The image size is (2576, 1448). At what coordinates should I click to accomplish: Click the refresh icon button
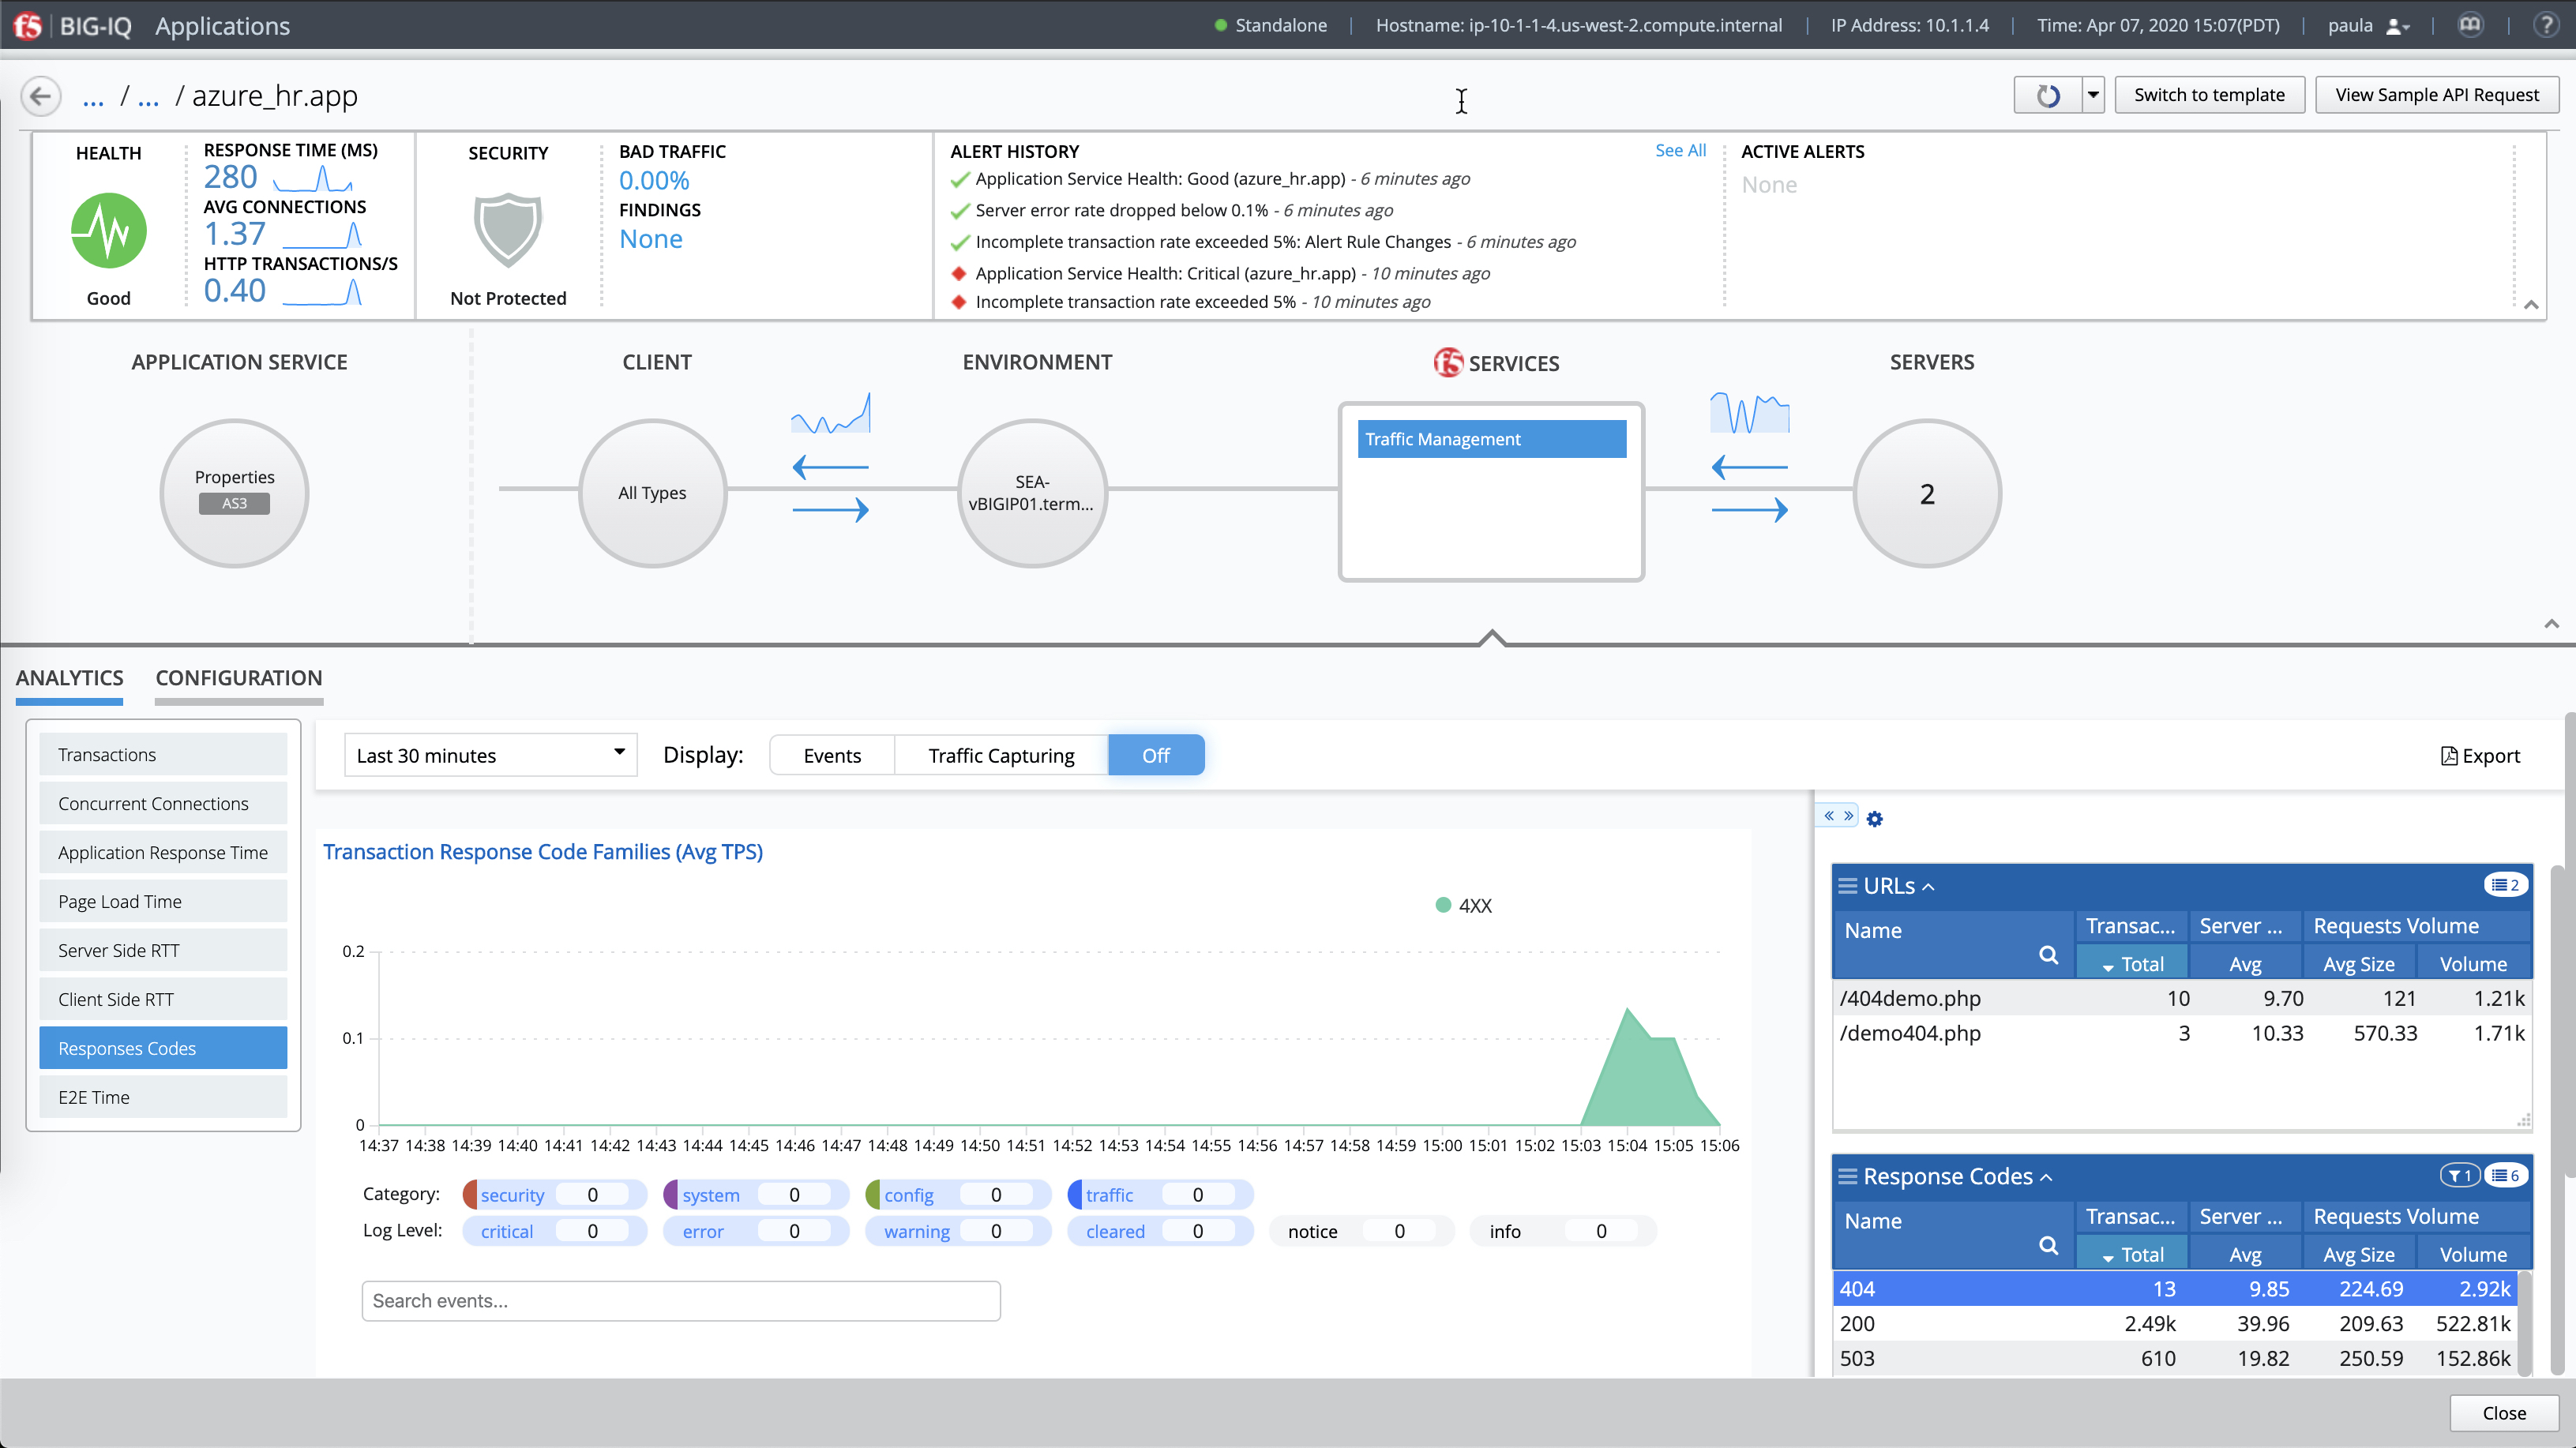pos(2048,96)
